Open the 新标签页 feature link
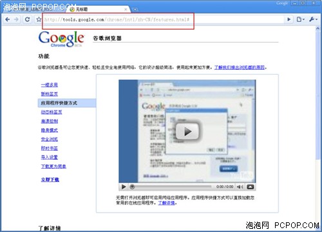 point(50,94)
